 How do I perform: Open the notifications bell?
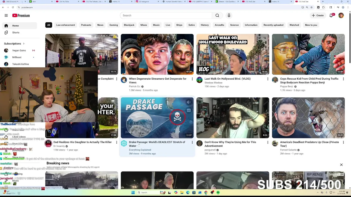coord(331,16)
